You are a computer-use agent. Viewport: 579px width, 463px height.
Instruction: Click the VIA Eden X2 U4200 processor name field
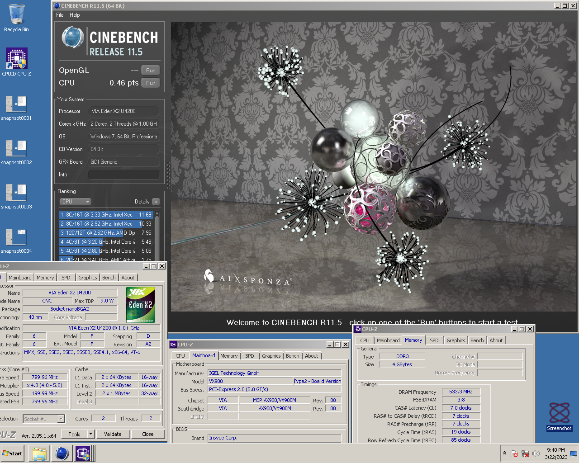[70, 293]
